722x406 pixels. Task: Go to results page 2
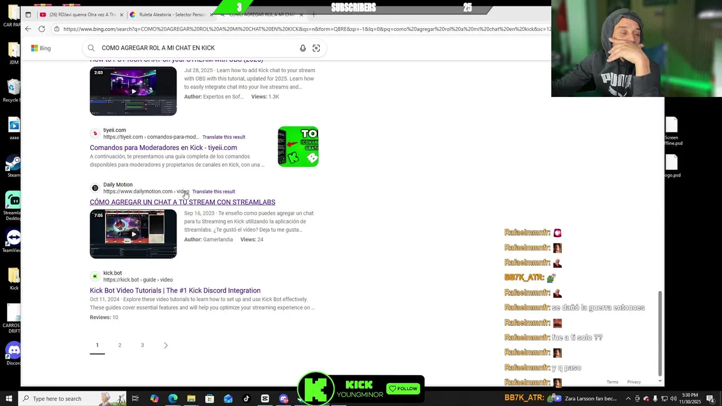[x=120, y=345]
